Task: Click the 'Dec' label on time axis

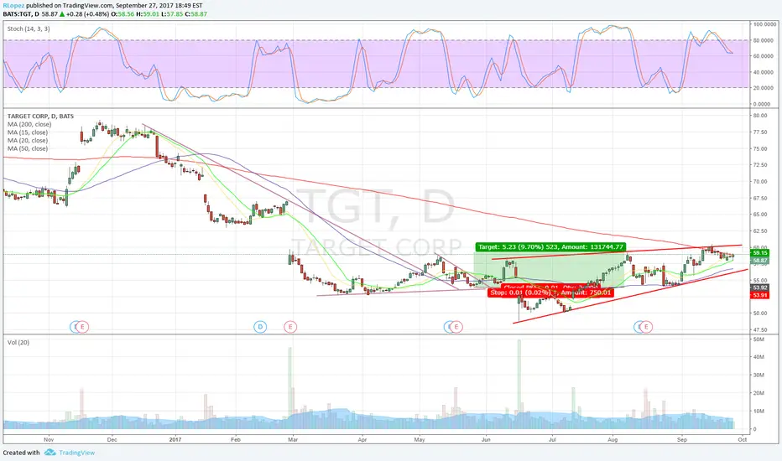Action: coord(112,439)
